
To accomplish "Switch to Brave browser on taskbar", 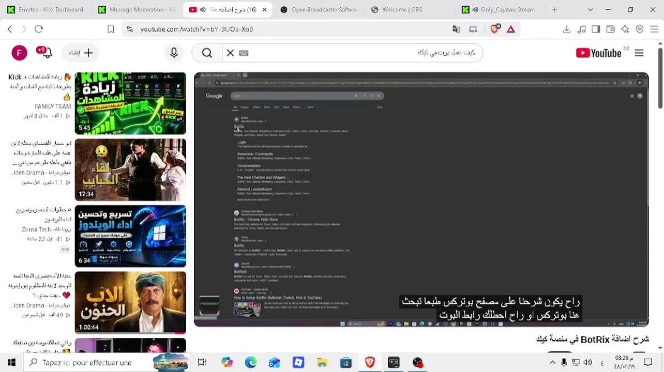I will coord(370,363).
